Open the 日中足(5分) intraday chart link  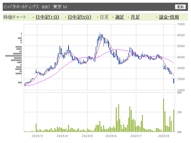pos(79,17)
